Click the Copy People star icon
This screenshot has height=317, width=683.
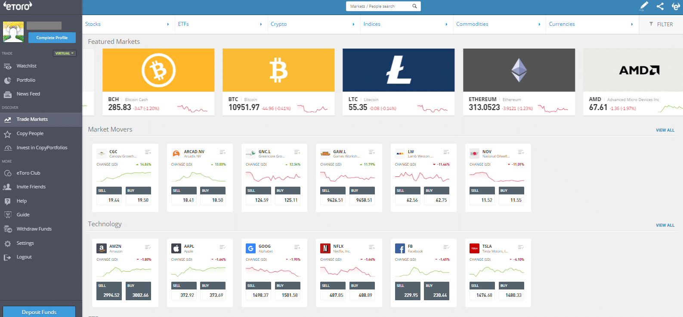[7, 134]
